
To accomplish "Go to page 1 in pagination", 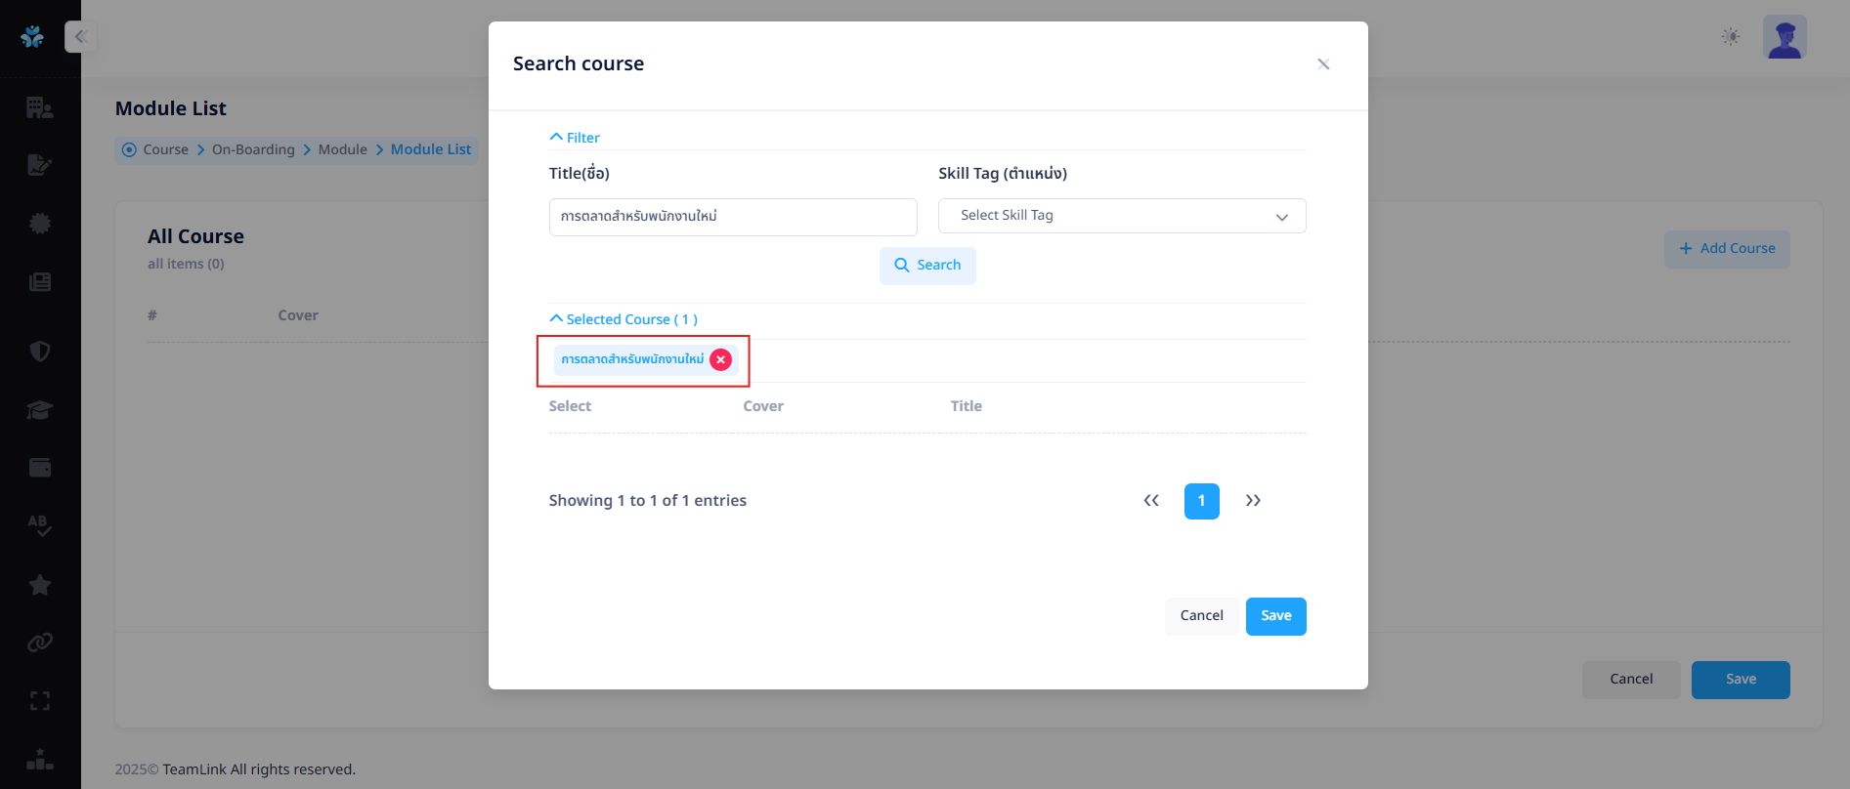I will (x=1201, y=501).
